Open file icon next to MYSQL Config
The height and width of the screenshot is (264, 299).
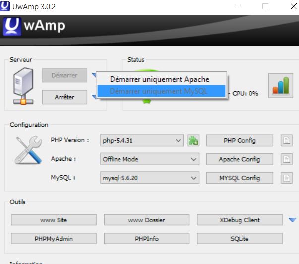click(287, 178)
